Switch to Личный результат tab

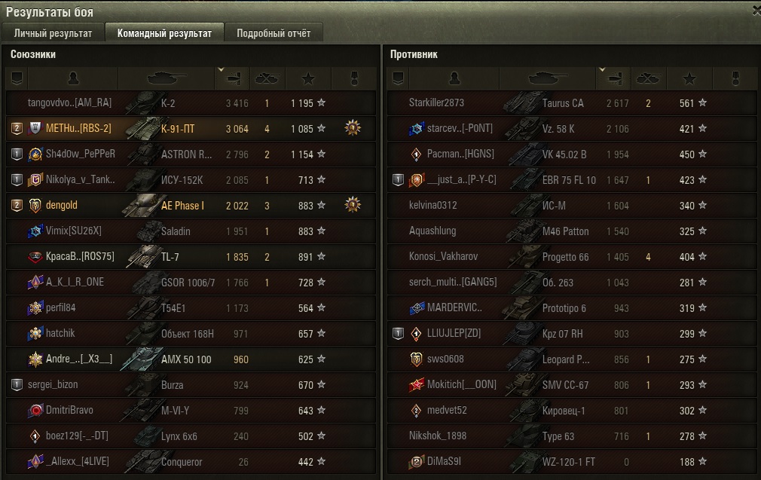pyautogui.click(x=53, y=33)
